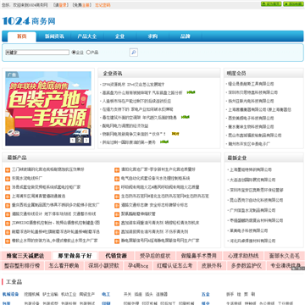Open the 新闻资讯 navigation tab

coord(54,36)
